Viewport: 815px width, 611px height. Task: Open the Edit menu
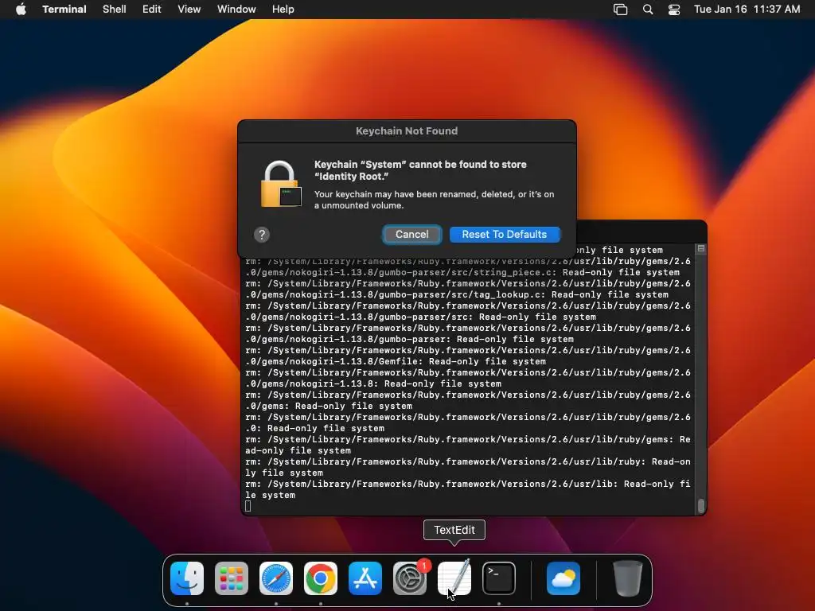(152, 10)
